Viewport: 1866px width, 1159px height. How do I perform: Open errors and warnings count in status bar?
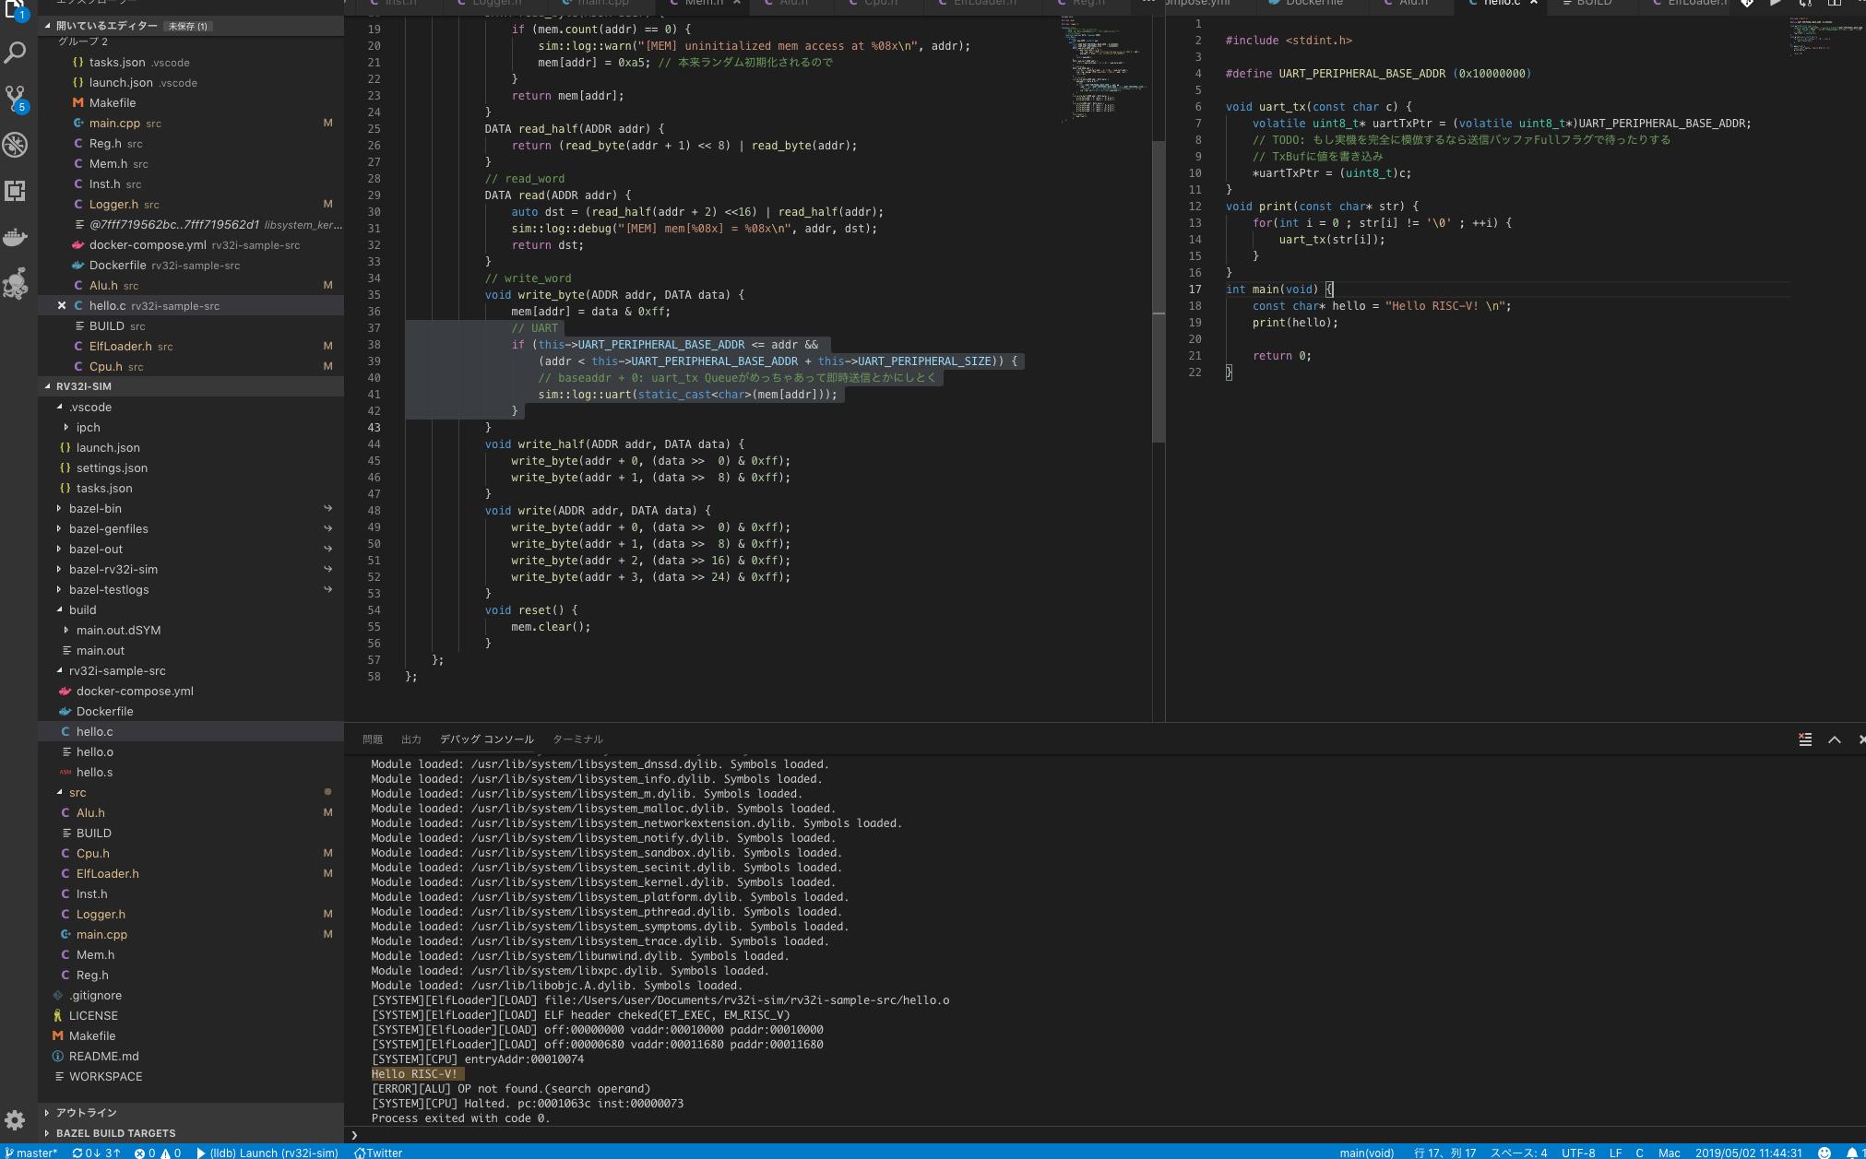point(157,1153)
